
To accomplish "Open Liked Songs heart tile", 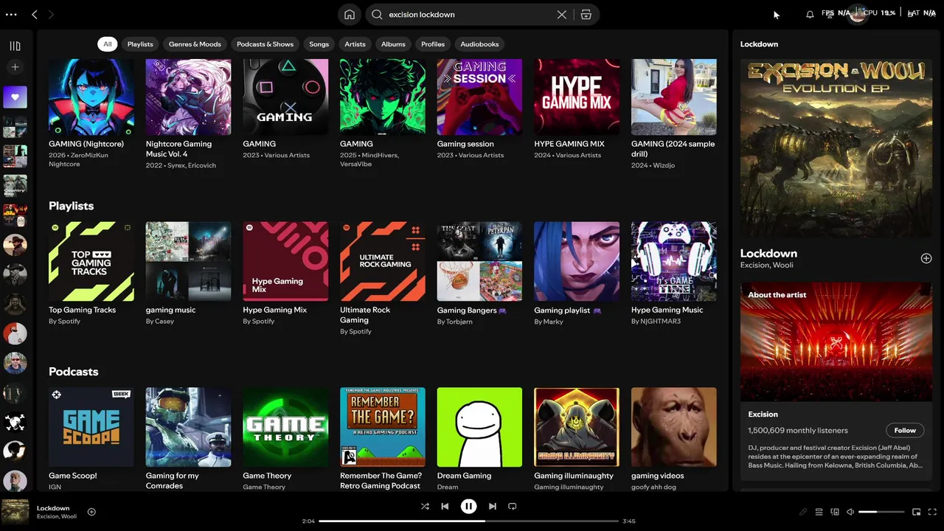I will click(15, 97).
